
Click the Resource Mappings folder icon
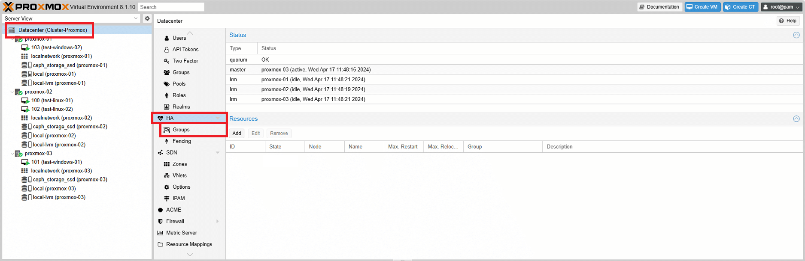(x=160, y=244)
